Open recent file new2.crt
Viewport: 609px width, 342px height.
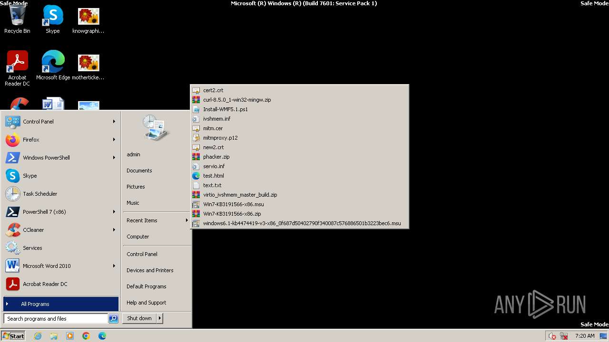click(x=299, y=147)
